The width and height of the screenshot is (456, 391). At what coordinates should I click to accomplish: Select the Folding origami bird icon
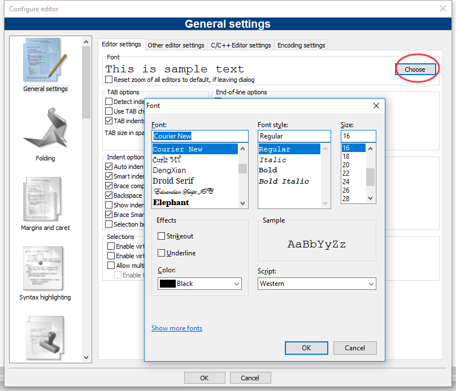[x=46, y=128]
